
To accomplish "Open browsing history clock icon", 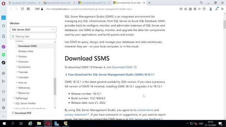I will pos(4,100).
